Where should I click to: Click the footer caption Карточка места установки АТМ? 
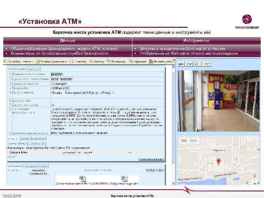tap(132, 196)
